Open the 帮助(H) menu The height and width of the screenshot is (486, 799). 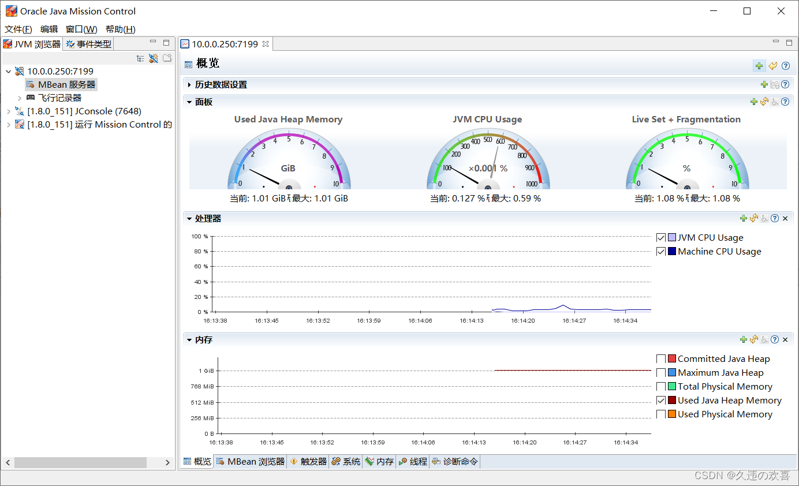(x=121, y=29)
